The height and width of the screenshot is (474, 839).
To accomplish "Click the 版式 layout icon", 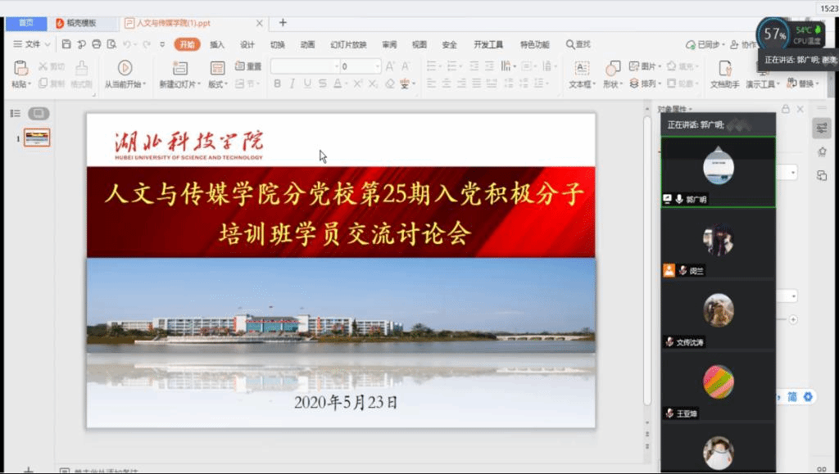I will 217,68.
